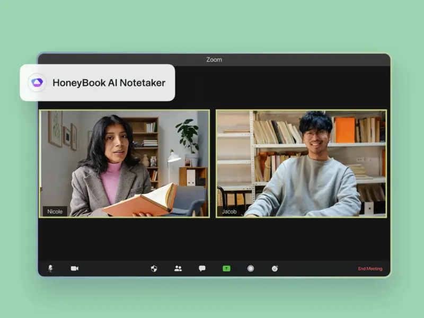The width and height of the screenshot is (424, 318).
Task: Click the Zoom window title text
Action: tap(214, 60)
